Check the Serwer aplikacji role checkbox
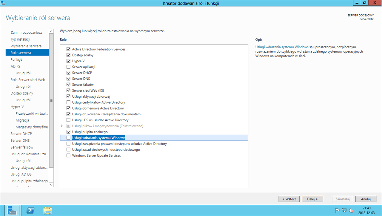This screenshot has height=216, width=382. pyautogui.click(x=68, y=67)
